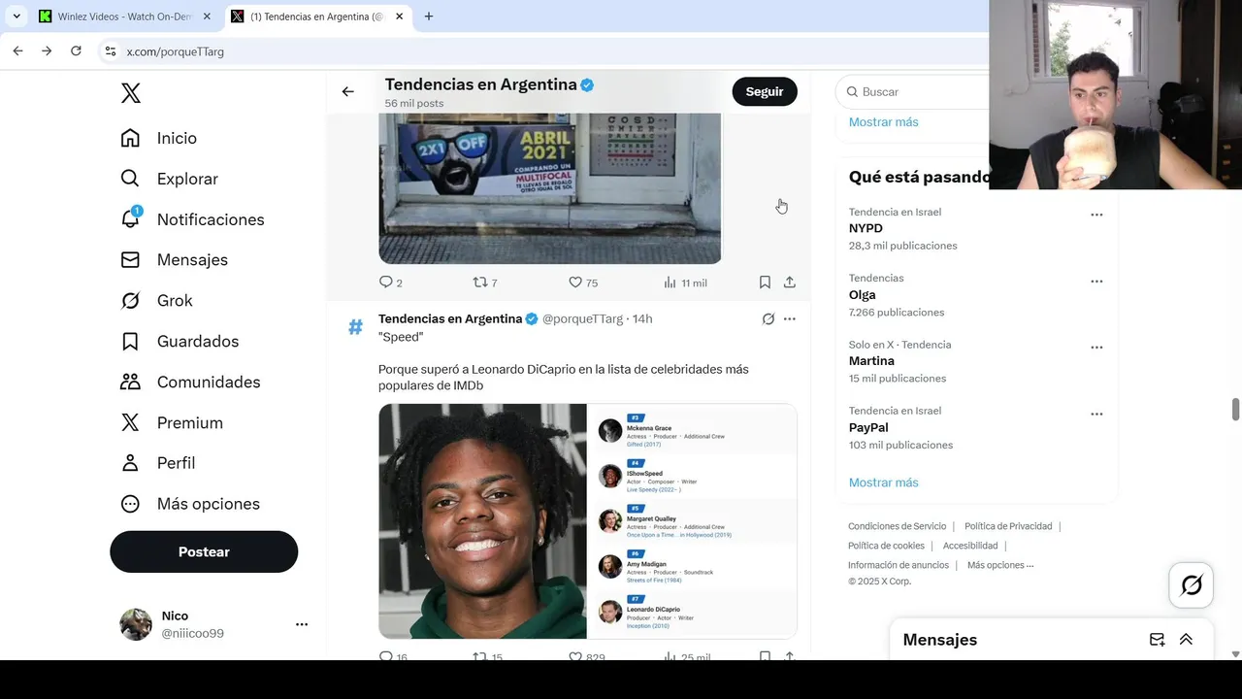Click the Más opciones circle icon
Screen dimensions: 1242x699
pyautogui.click(x=130, y=504)
